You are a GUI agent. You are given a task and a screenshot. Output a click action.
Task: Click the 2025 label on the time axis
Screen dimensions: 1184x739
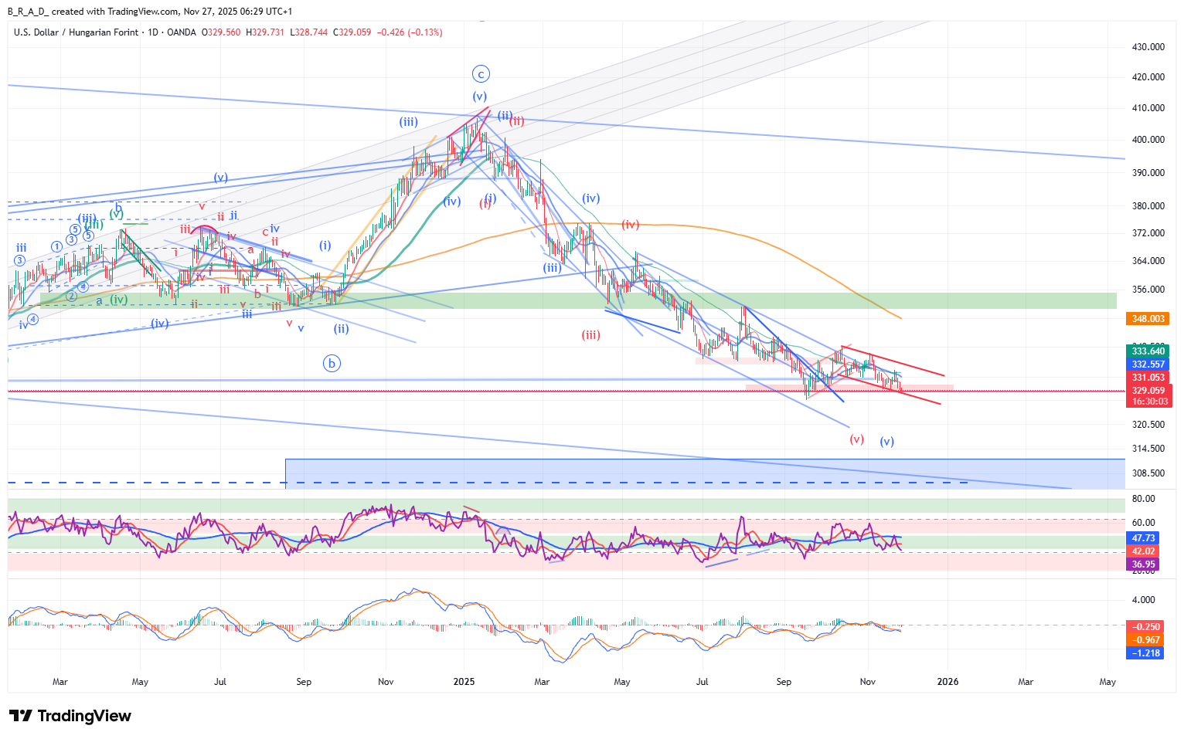(x=464, y=682)
